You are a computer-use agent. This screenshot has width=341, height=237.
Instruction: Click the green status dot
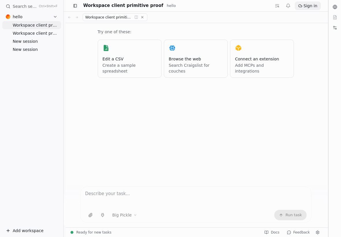(72, 232)
